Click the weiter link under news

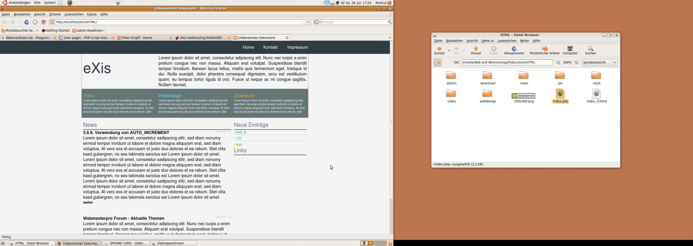click(88, 202)
